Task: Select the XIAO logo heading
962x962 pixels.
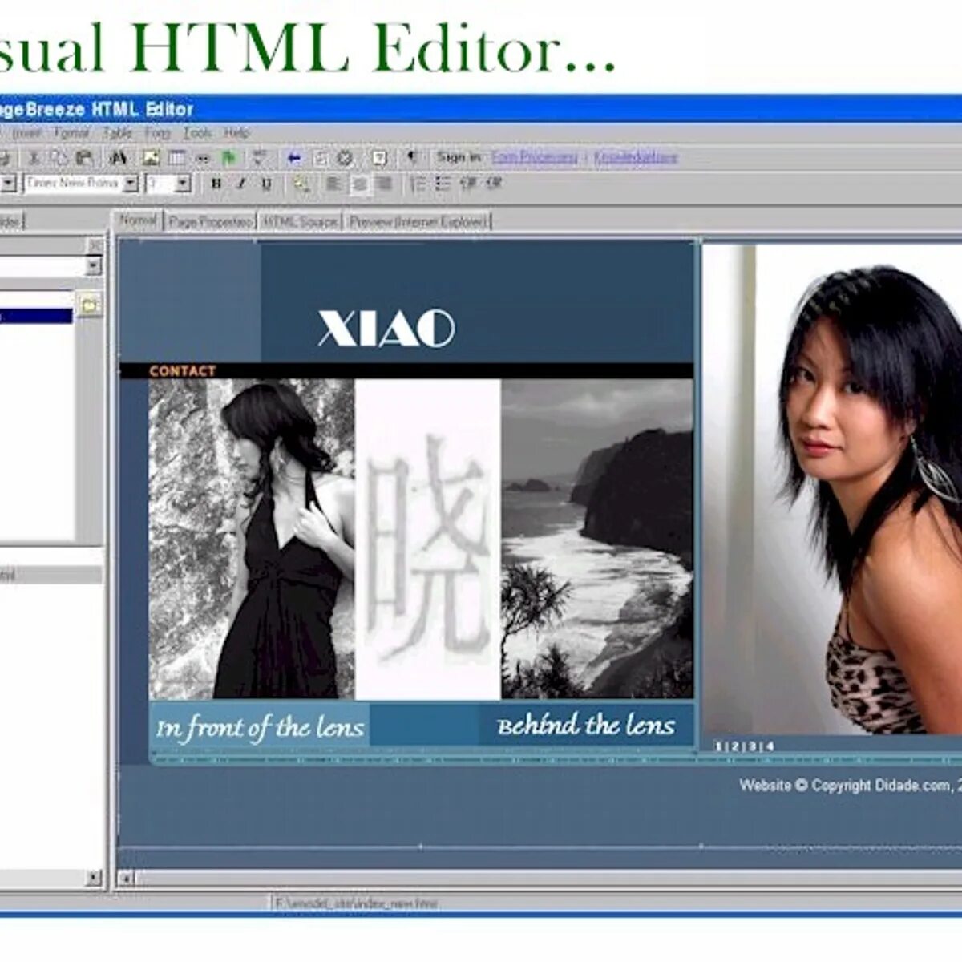Action: [x=386, y=329]
